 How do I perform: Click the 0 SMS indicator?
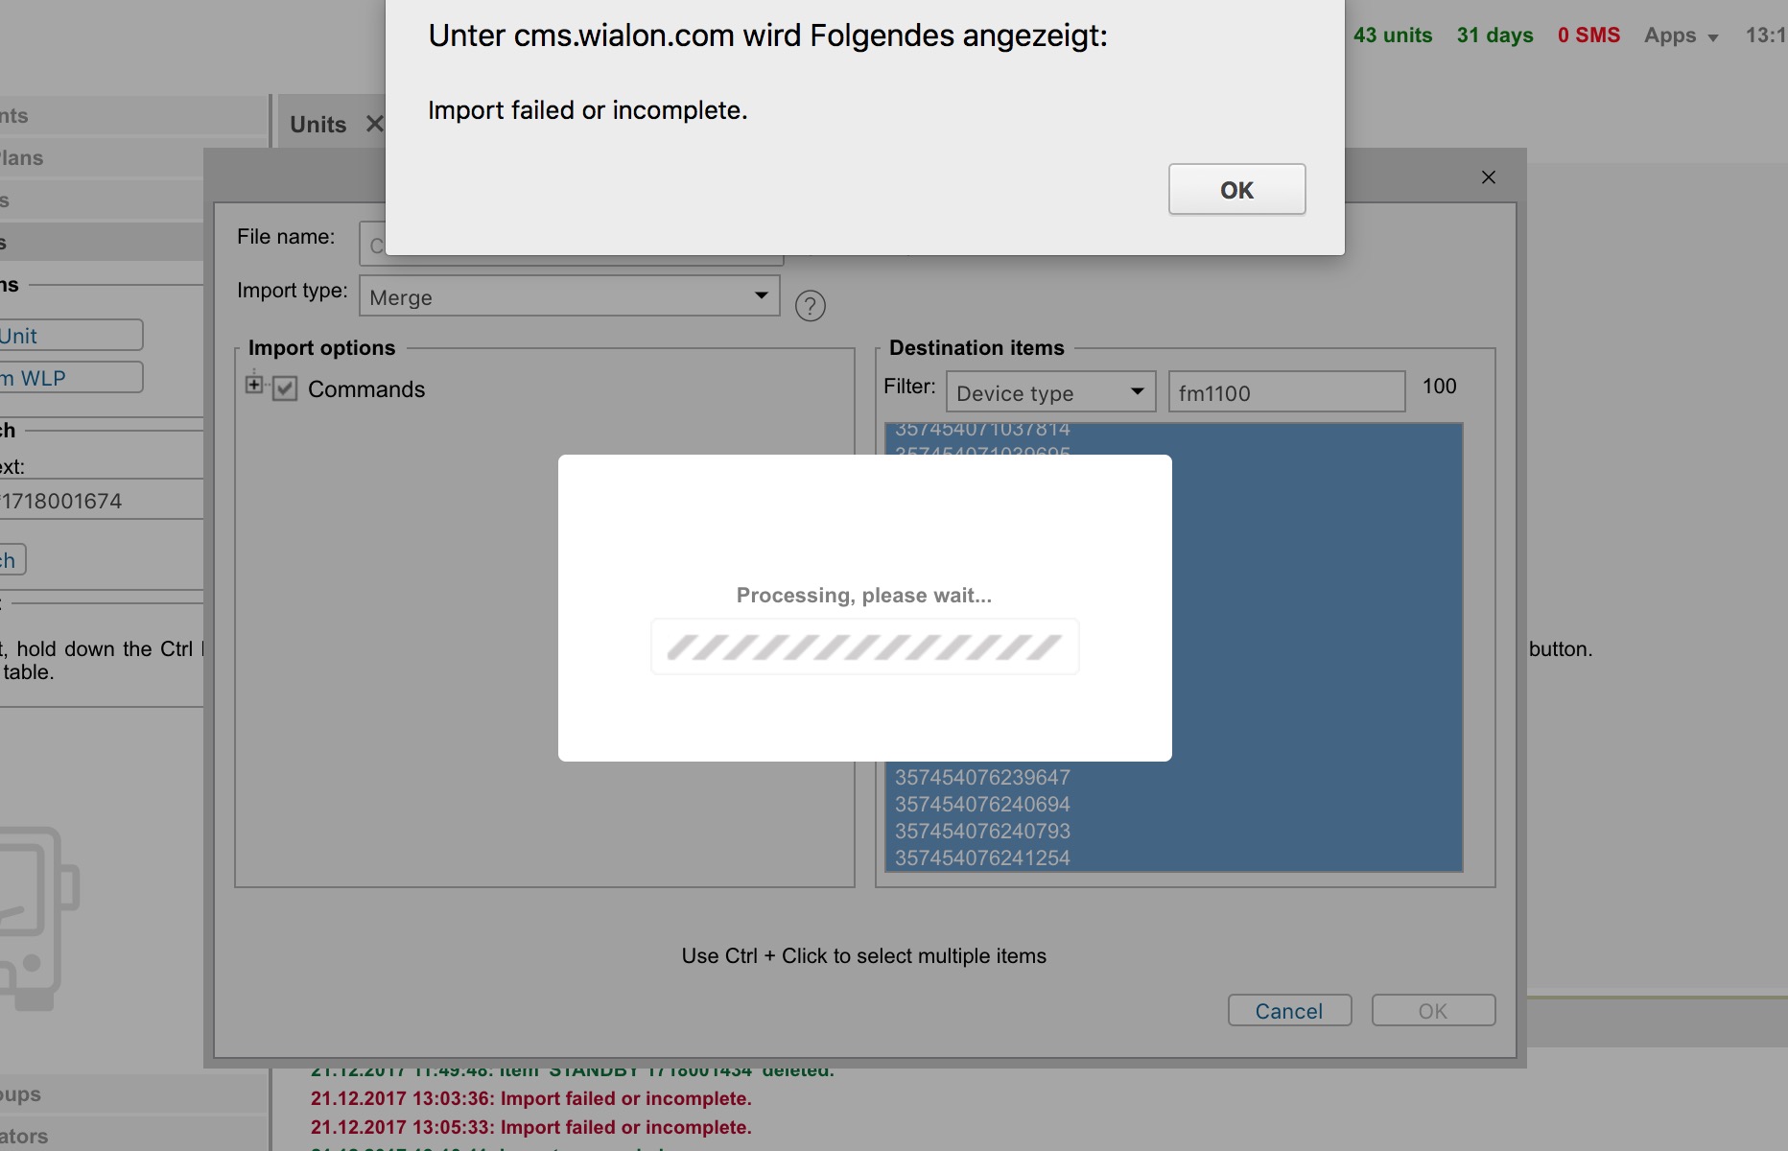click(x=1588, y=35)
